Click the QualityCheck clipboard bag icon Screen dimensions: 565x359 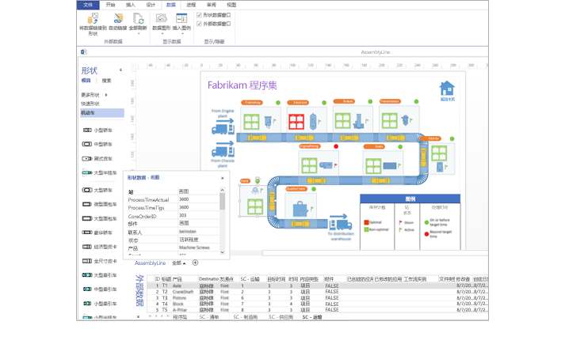pos(300,210)
